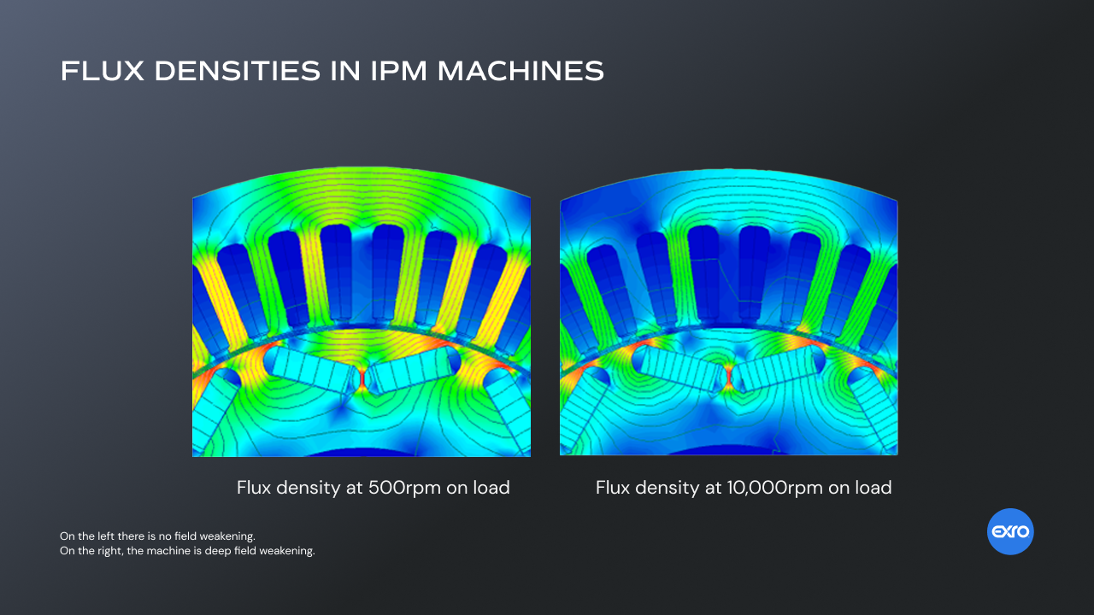Select the slide title FLUX DENSITIES IN IPM MACHINES
The width and height of the screenshot is (1094, 615).
tap(332, 71)
